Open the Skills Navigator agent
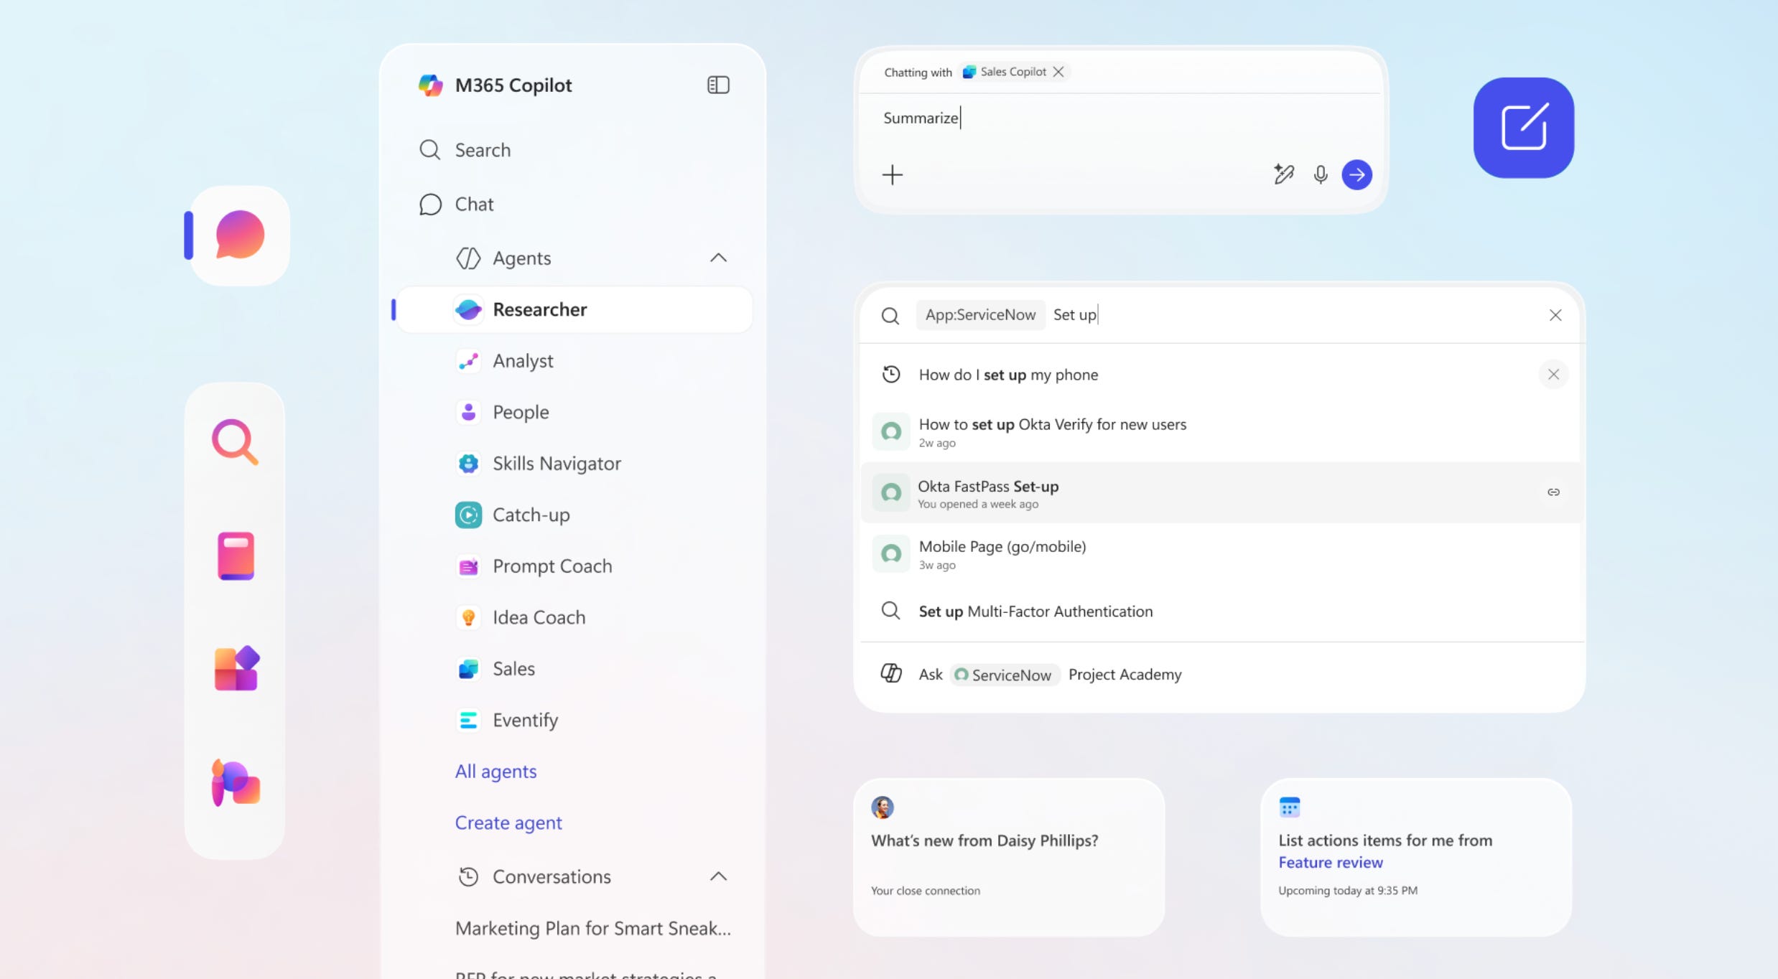The width and height of the screenshot is (1778, 979). coord(538,464)
